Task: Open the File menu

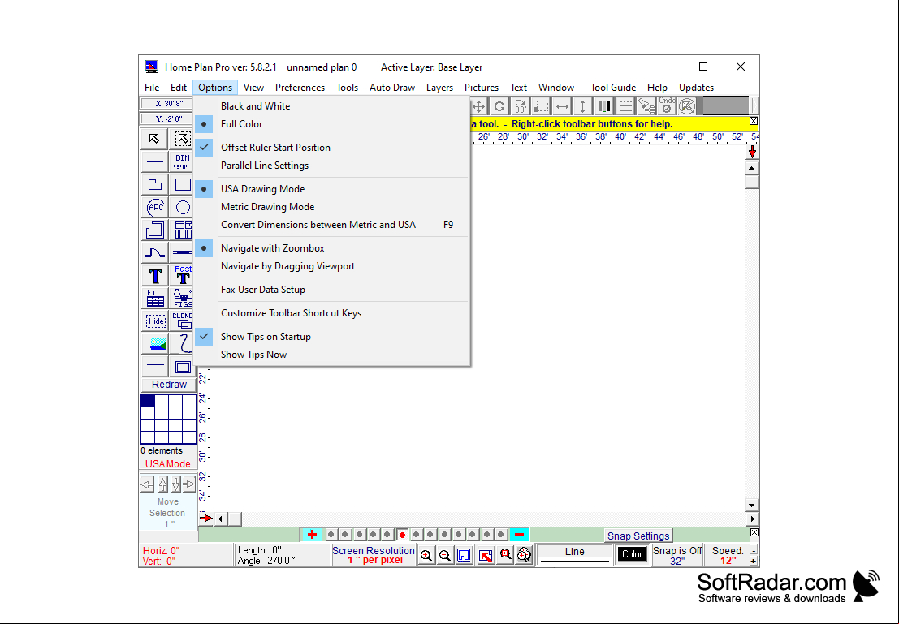Action: point(152,88)
